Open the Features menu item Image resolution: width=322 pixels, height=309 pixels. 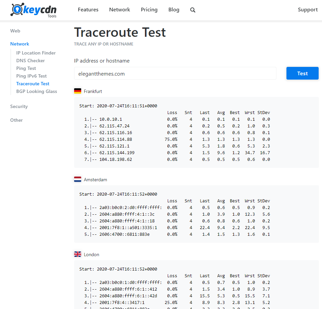click(x=88, y=9)
